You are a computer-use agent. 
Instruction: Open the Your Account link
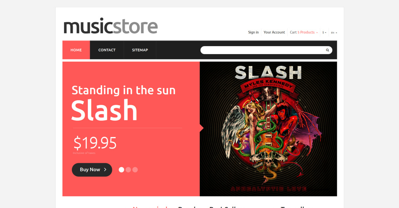[274, 32]
